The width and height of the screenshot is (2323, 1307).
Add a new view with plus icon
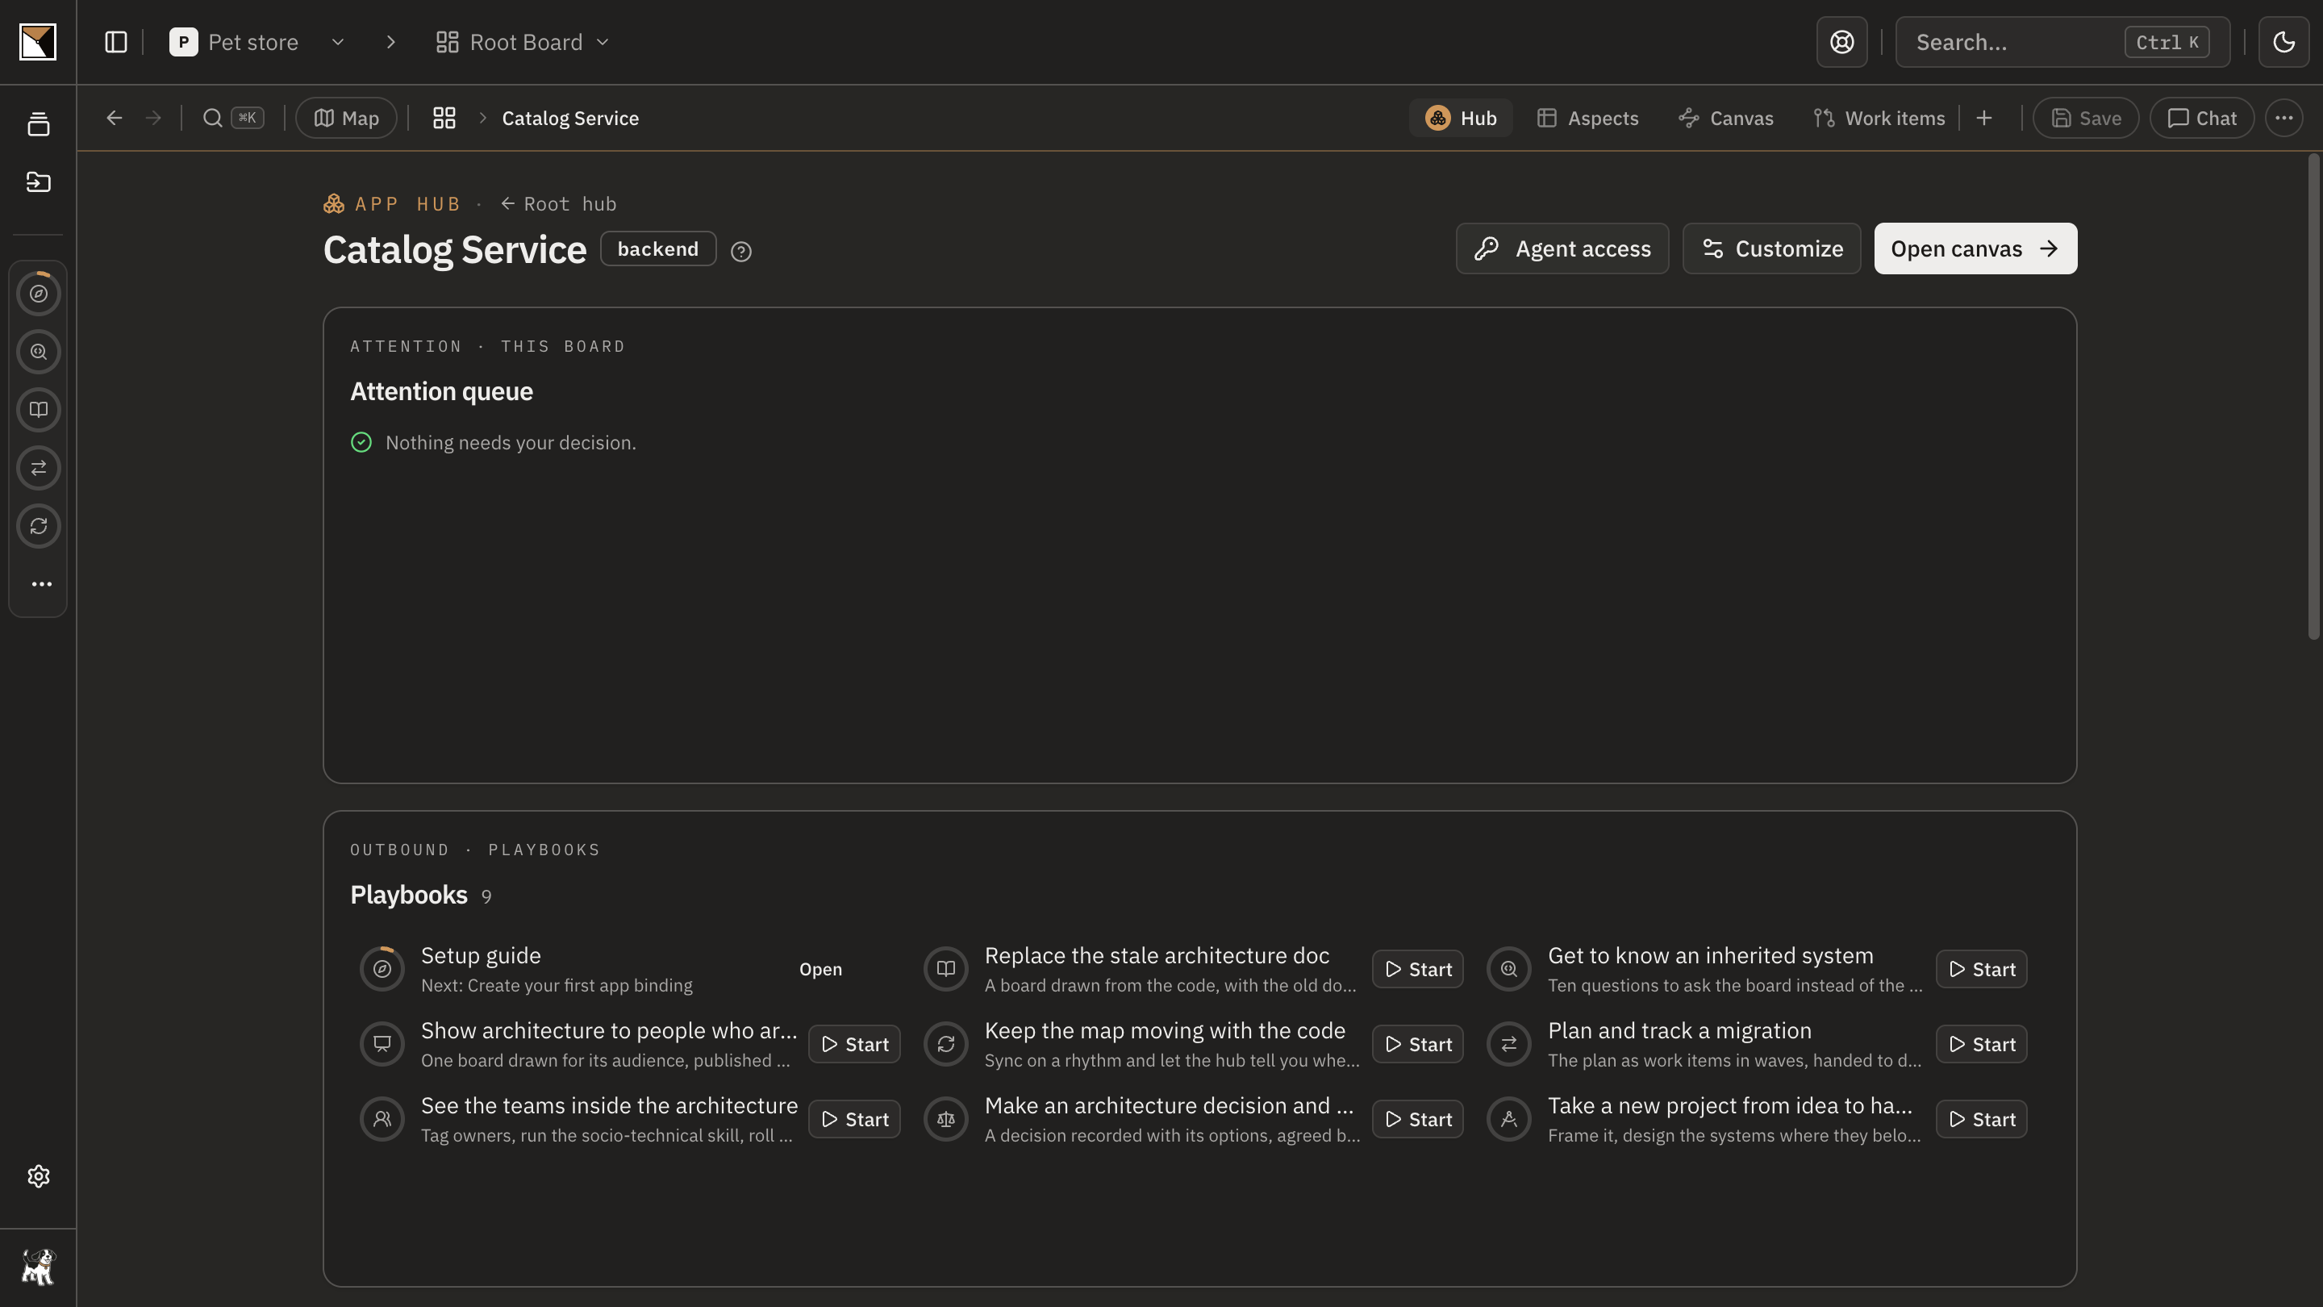tap(1984, 118)
